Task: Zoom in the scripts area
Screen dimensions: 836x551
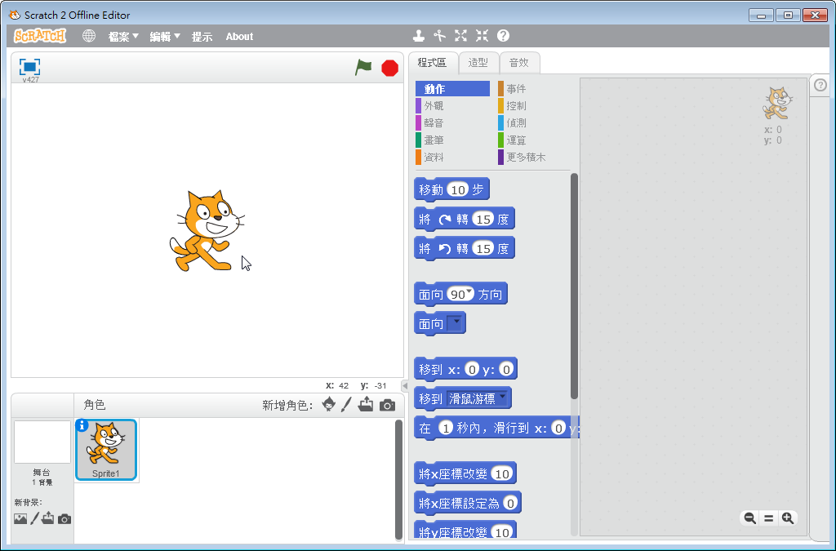Action: tap(788, 518)
